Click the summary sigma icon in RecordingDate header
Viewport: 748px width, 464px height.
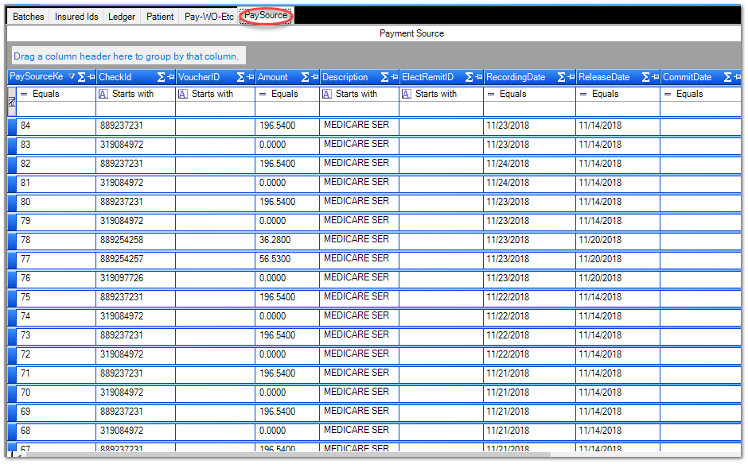(x=562, y=77)
